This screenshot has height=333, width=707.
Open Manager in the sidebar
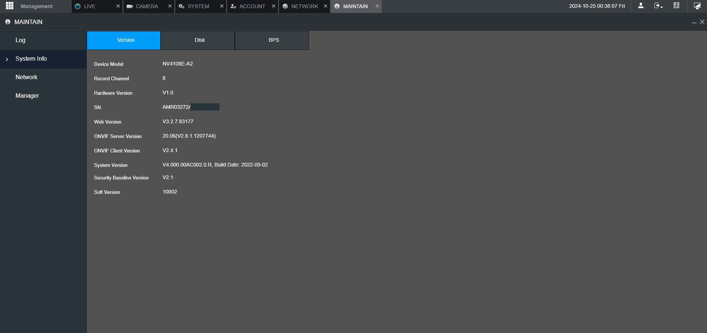coord(43,96)
